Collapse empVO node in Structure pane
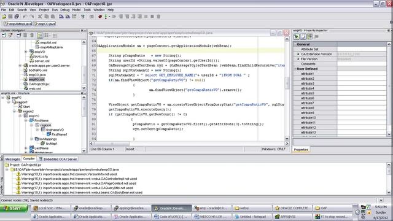 tap(20, 116)
